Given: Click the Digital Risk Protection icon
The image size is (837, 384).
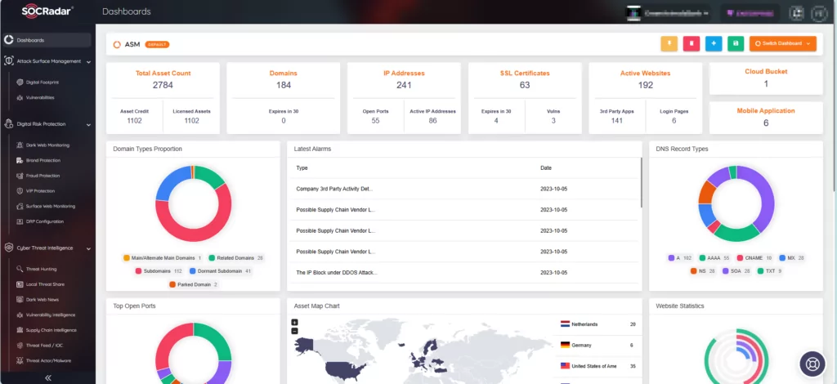Looking at the screenshot, I should tap(8, 123).
